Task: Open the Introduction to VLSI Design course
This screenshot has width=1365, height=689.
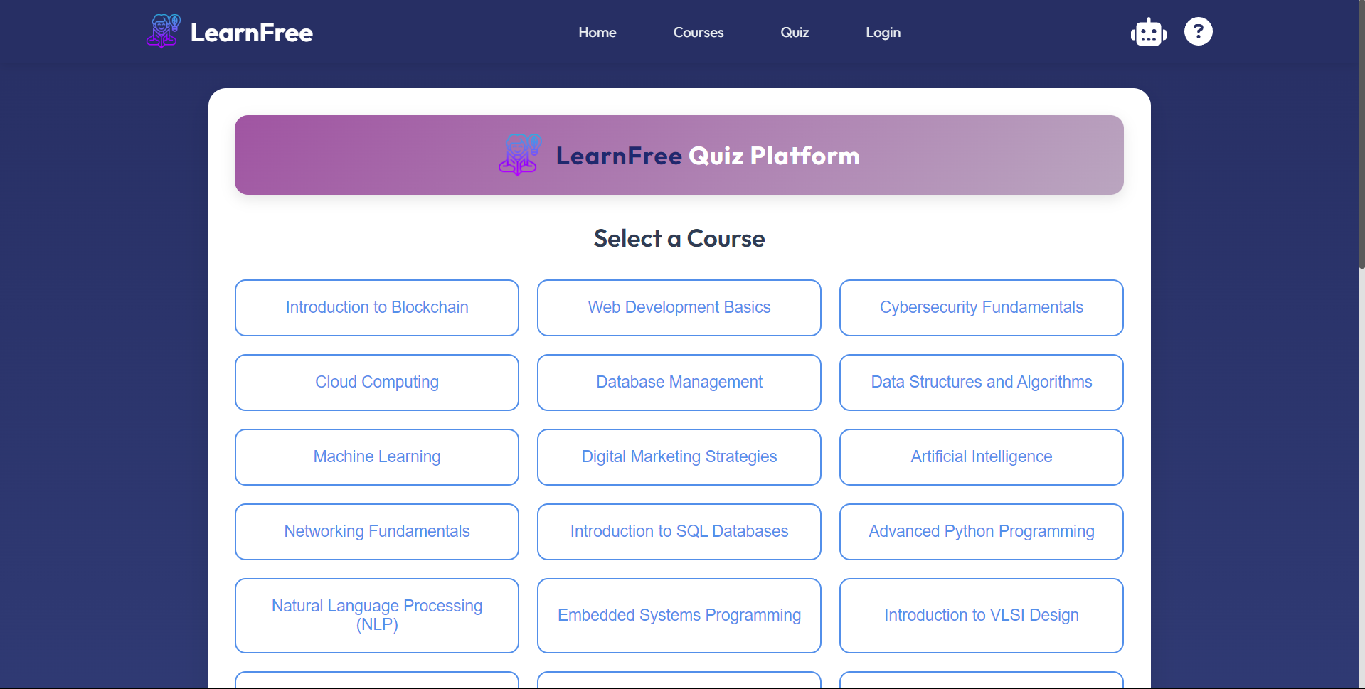Action: click(982, 616)
